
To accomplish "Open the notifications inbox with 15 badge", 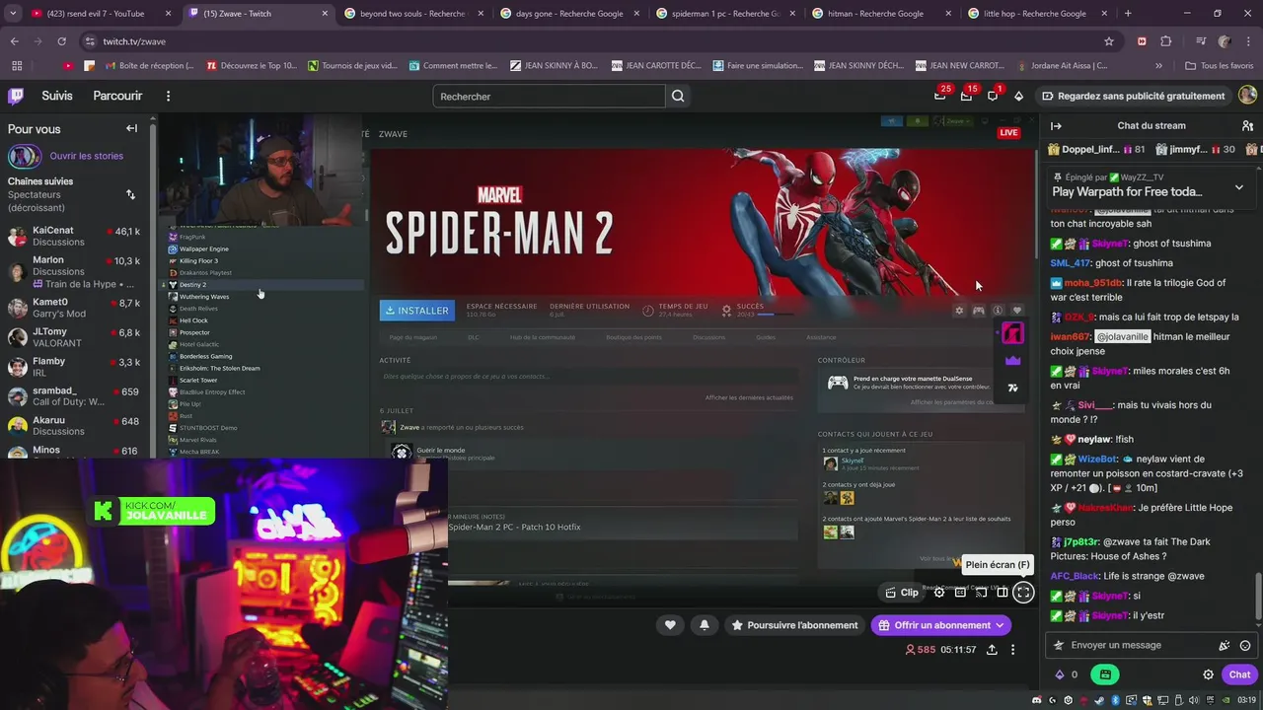I will point(966,96).
